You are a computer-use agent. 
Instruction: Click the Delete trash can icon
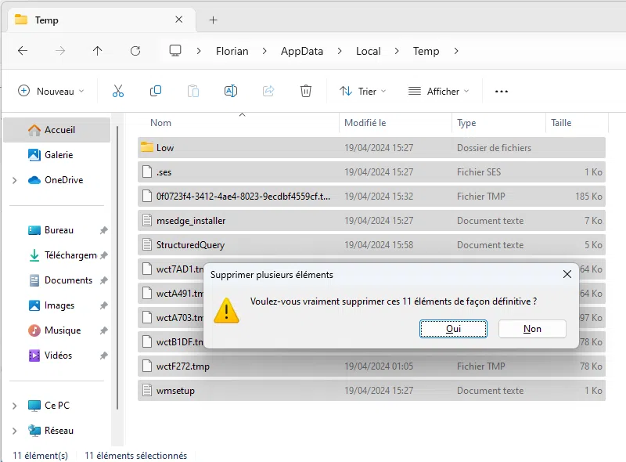point(306,91)
